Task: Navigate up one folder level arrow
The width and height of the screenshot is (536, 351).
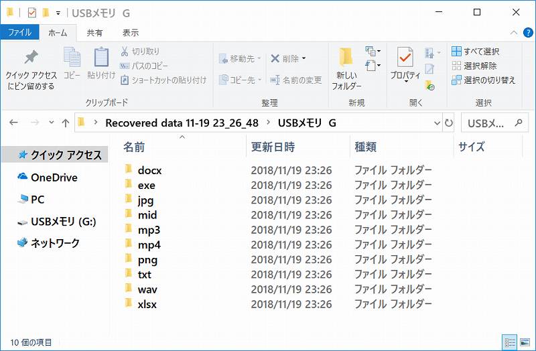Action: [65, 123]
